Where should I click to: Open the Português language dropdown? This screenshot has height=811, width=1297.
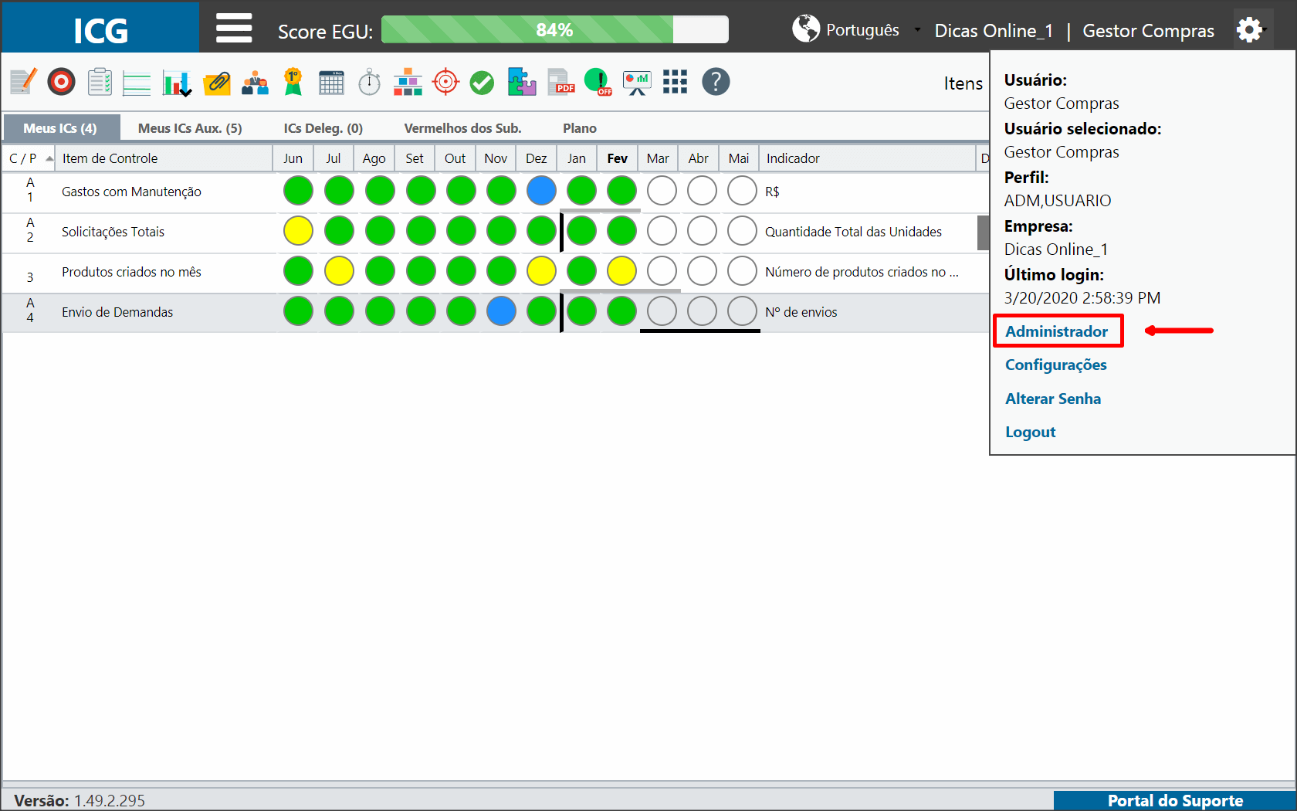coord(856,29)
